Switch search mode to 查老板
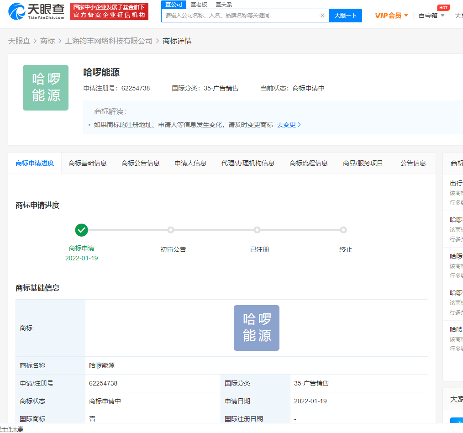This screenshot has width=463, height=433. tap(199, 5)
